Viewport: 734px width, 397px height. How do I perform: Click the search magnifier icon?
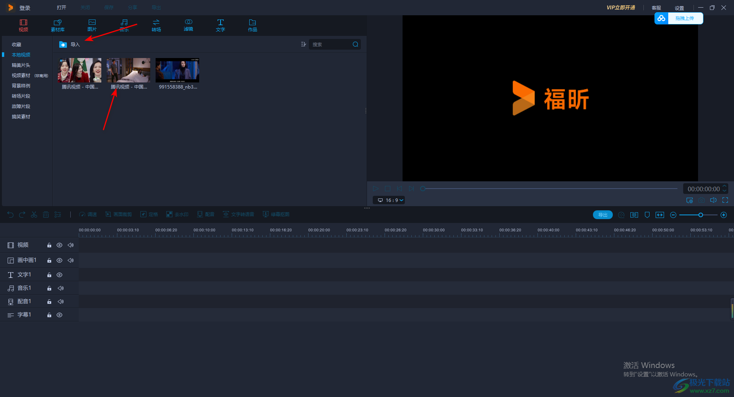[356, 44]
